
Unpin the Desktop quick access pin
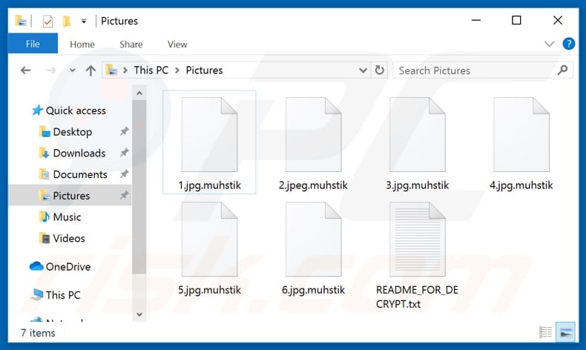tap(124, 132)
